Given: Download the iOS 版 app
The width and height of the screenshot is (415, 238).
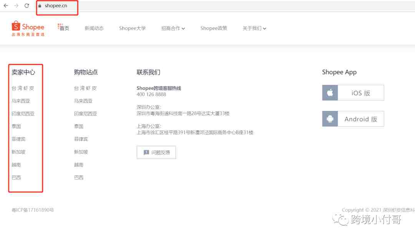Looking at the screenshot, I should [x=353, y=93].
